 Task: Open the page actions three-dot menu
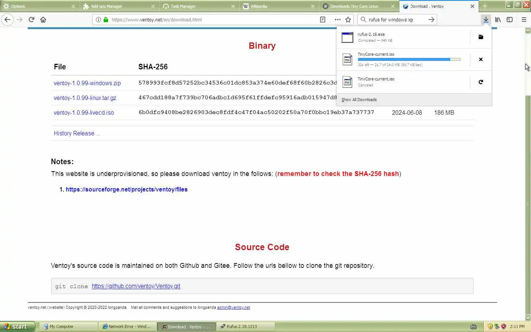click(x=337, y=20)
